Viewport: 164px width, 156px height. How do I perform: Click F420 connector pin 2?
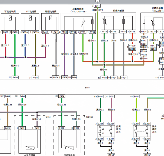[15, 32]
